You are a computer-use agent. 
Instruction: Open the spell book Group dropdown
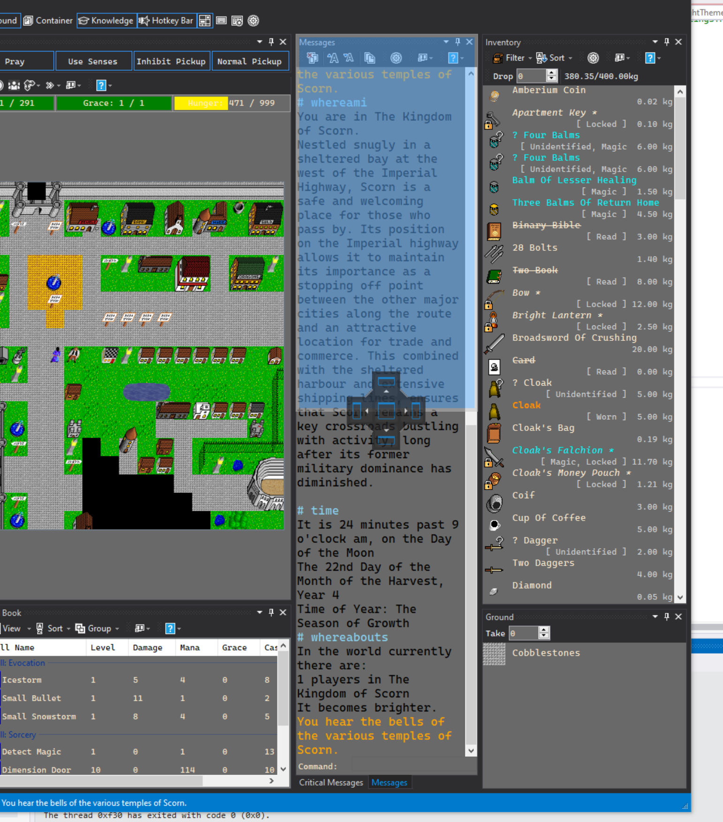[98, 628]
